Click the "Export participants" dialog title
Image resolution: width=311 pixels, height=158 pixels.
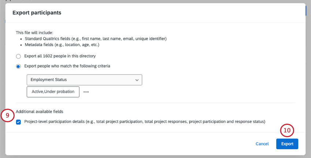[x=37, y=13]
